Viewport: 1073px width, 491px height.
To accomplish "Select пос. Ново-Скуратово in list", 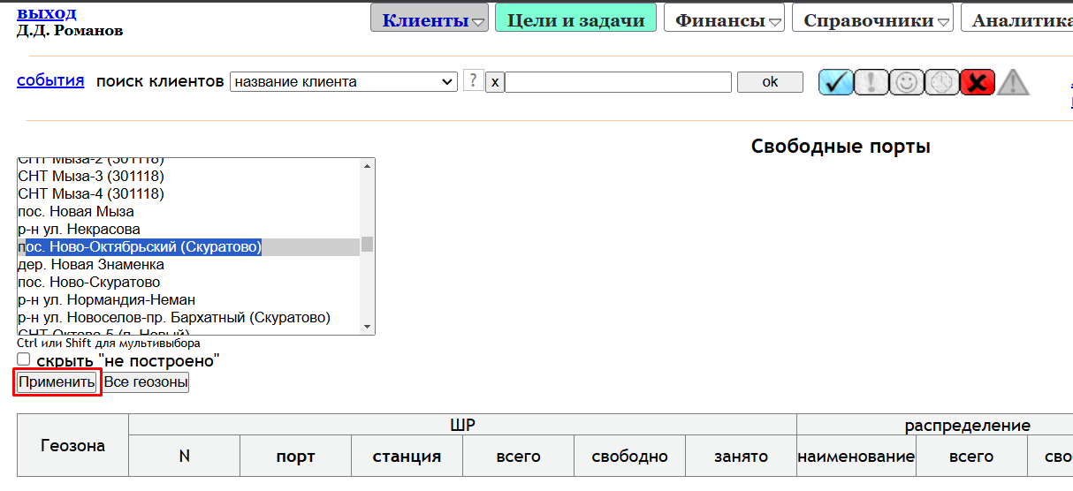I will 188,282.
